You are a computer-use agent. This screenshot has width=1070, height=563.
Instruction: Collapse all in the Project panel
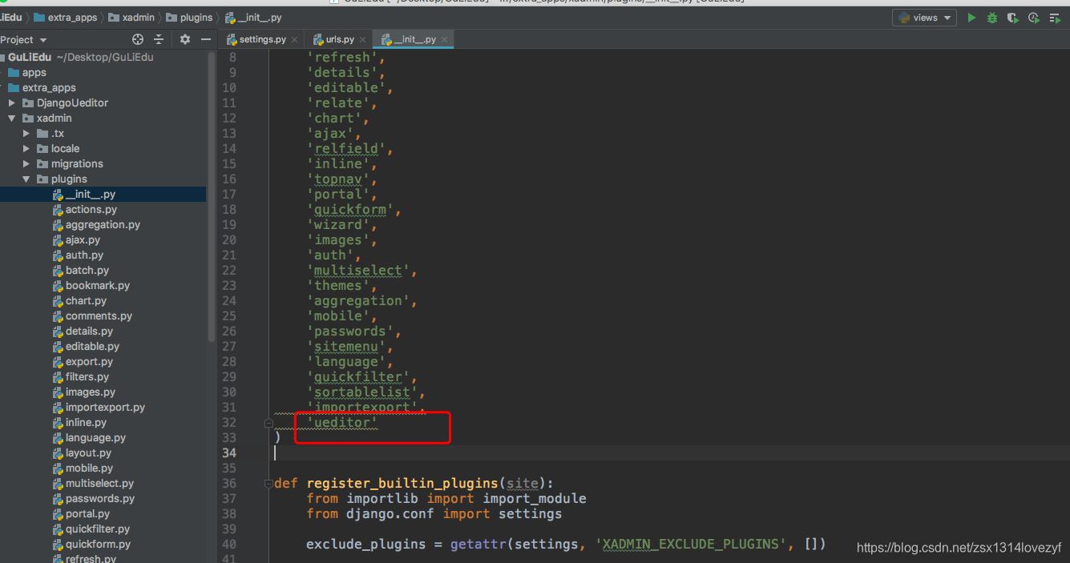tap(159, 39)
